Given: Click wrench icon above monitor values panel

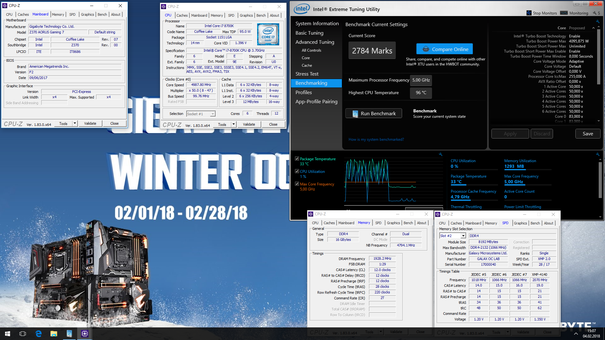Looking at the screenshot, I should [x=598, y=154].
